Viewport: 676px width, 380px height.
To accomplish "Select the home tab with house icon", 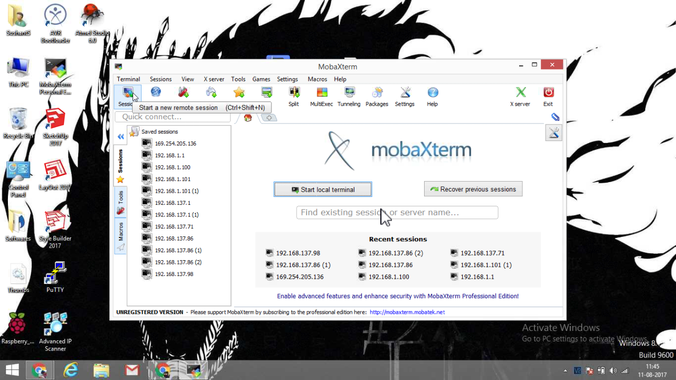I will click(248, 118).
